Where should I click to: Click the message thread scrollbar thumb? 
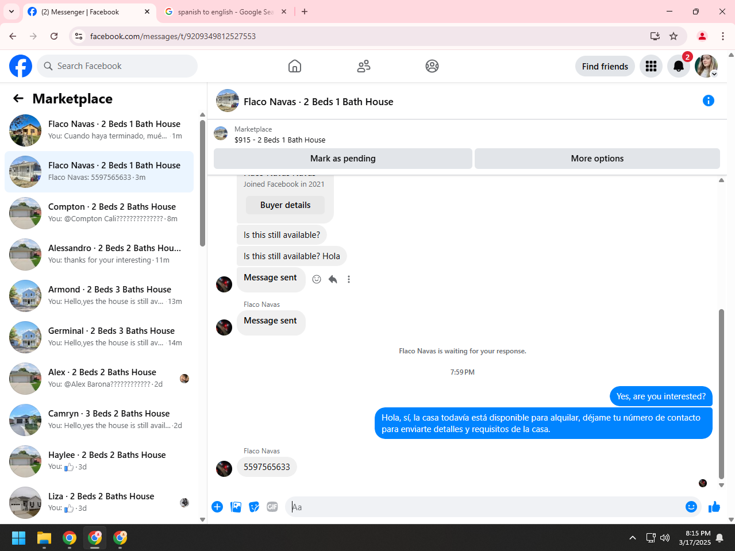point(721,394)
